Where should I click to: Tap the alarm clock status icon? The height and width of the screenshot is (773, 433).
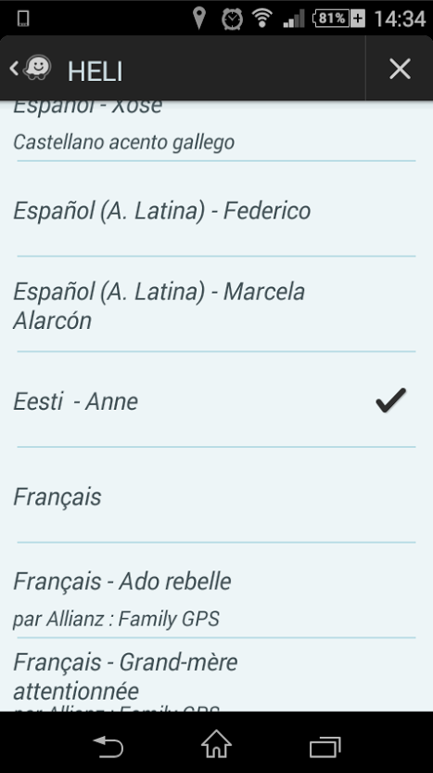232,19
